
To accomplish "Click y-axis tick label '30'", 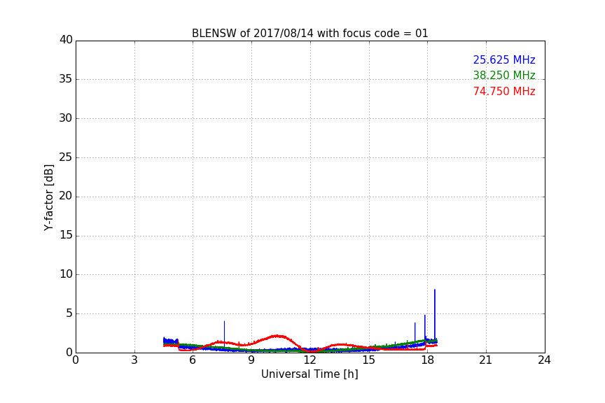I will coord(66,118).
